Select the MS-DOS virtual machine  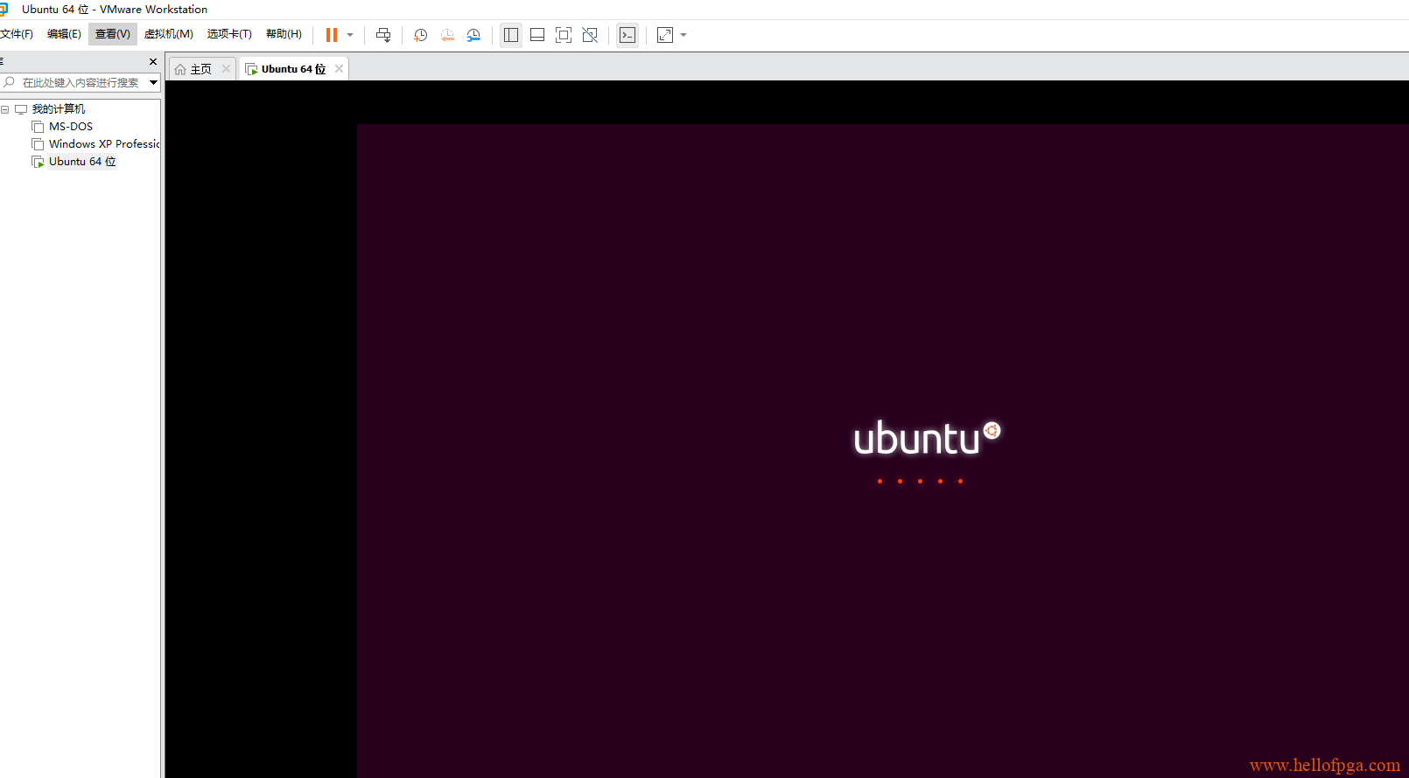tap(70, 127)
